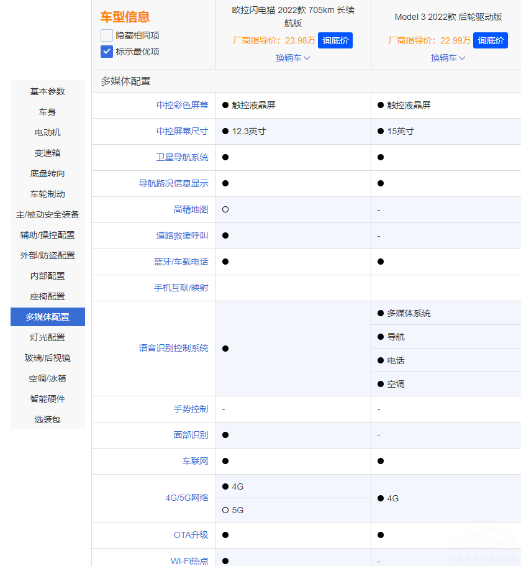Click 询底价 for Model 3

491,40
